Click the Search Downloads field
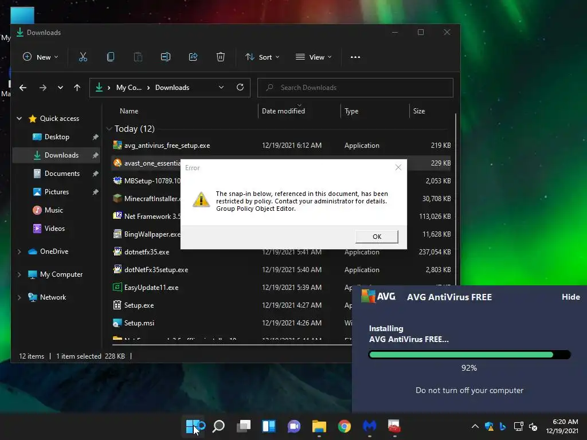This screenshot has height=440, width=587. tap(355, 88)
